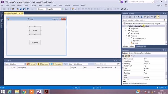The height and width of the screenshot is (94, 168).
Task: Click View Code icon in Solution Explorer
Action: click(152, 17)
